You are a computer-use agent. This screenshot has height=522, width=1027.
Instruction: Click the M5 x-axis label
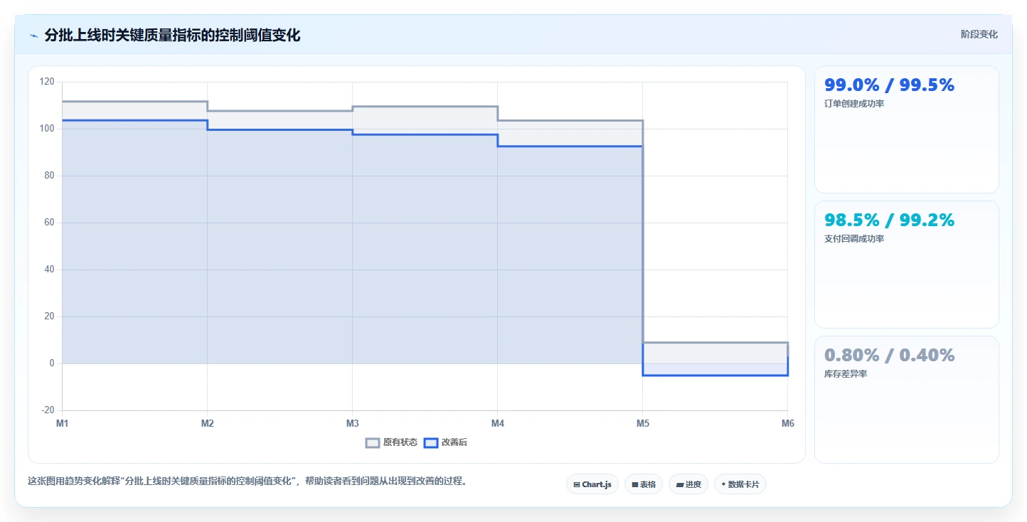pos(643,424)
